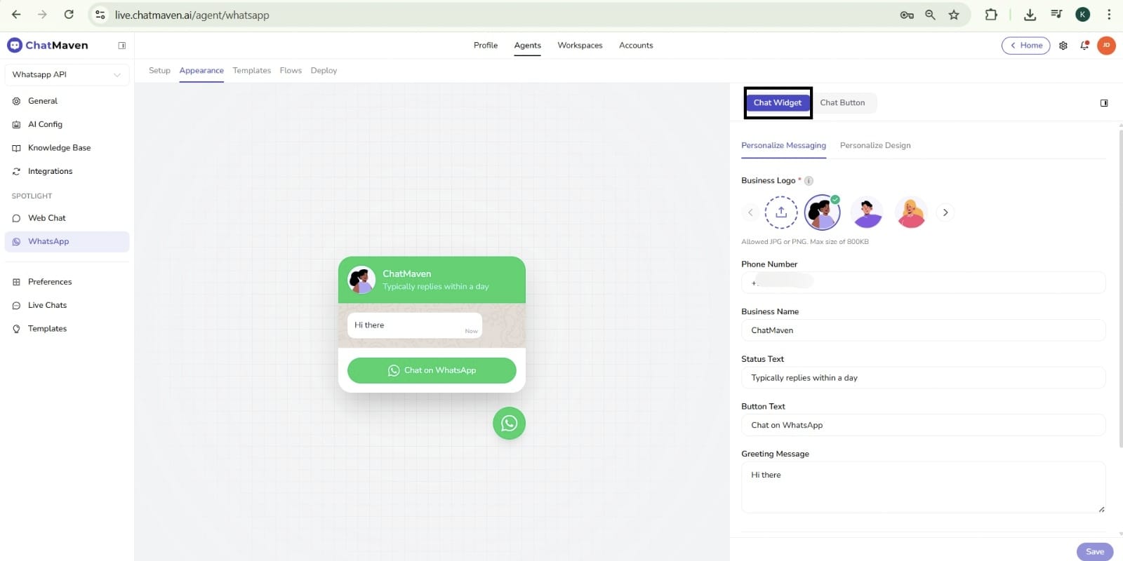Click the Business Logo info icon

809,181
